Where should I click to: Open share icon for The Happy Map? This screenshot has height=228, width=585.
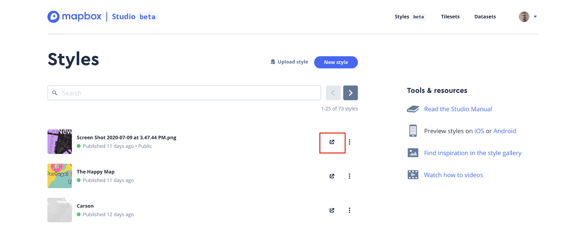click(x=332, y=176)
